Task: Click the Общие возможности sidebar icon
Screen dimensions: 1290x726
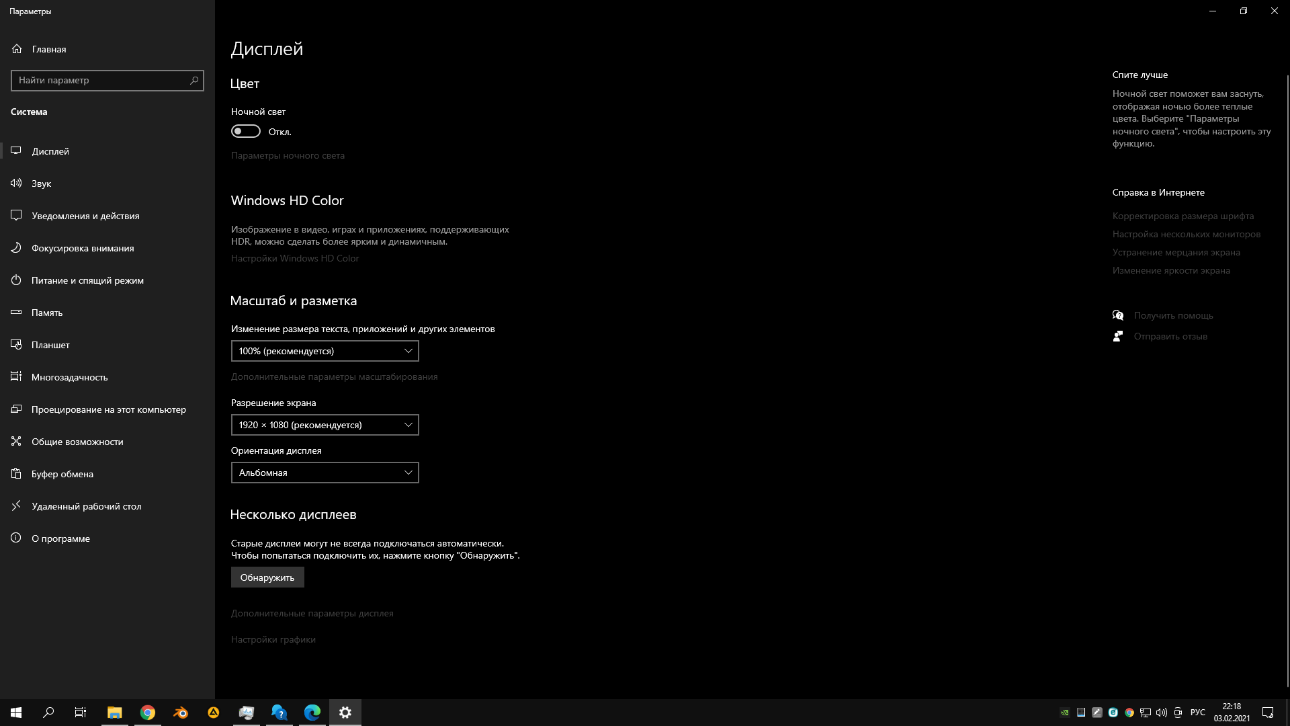Action: (16, 442)
